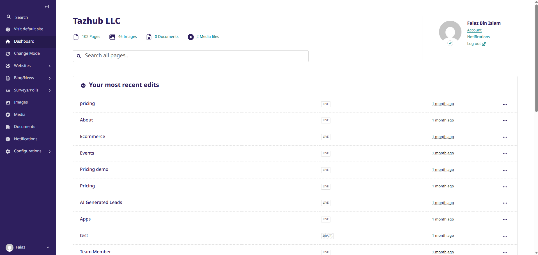Viewport: 538px width, 255px height.
Task: Click the Configurations gear icon
Action: point(8,151)
